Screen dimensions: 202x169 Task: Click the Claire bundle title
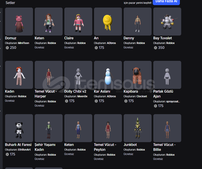coord(69,38)
